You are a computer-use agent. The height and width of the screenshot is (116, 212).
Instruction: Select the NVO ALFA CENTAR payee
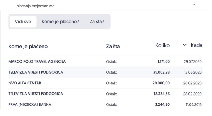click(x=25, y=83)
